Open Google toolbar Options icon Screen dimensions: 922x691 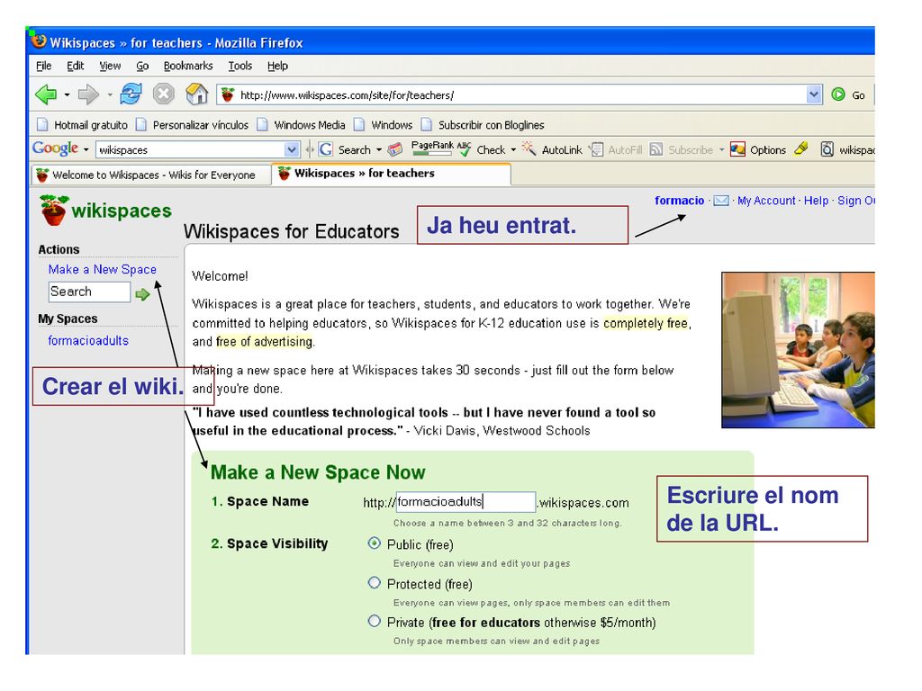[x=737, y=149]
